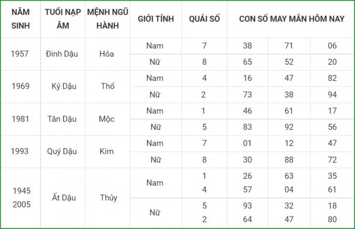Select the Kỷ Dậu cell
Viewport: 355px width, 229px height.
coord(64,87)
